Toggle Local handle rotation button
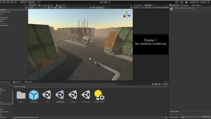Viewport: 211px width, 119px height. pyautogui.click(x=32, y=2)
